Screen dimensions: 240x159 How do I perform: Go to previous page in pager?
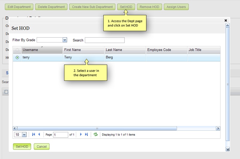[39, 135]
